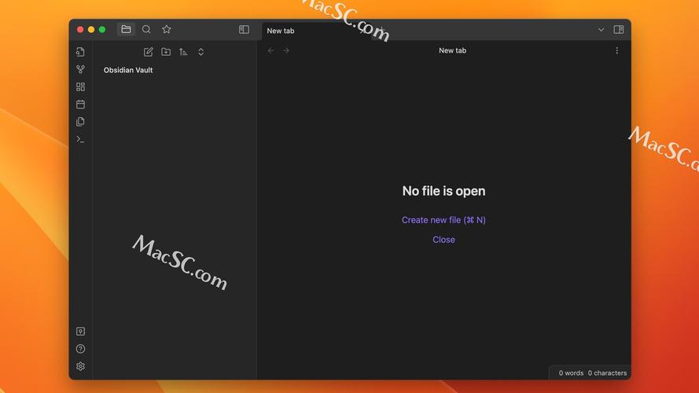The width and height of the screenshot is (699, 393).
Task: Open the bookmarks star icon
Action: point(167,29)
